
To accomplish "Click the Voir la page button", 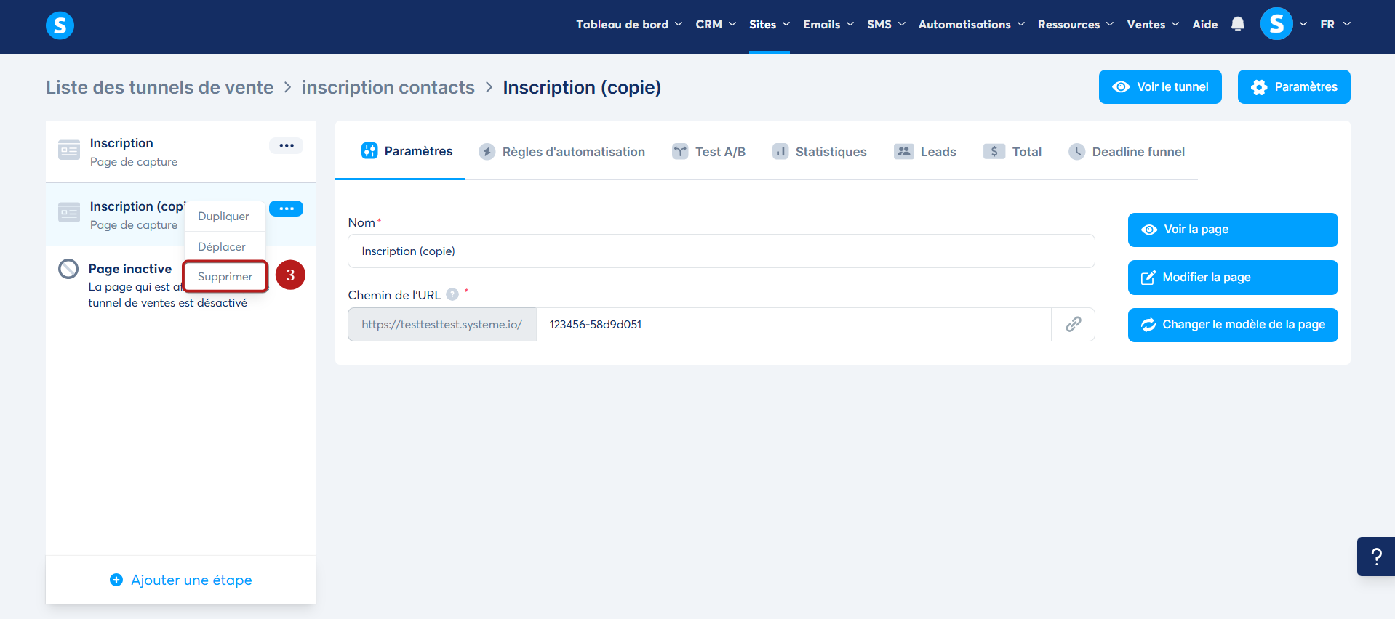I will tap(1233, 230).
